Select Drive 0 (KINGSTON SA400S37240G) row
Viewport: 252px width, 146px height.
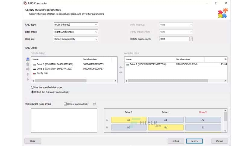[x=74, y=64]
